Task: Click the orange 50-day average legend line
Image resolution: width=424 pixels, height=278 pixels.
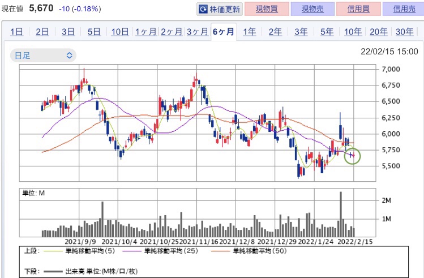Action: (220, 251)
